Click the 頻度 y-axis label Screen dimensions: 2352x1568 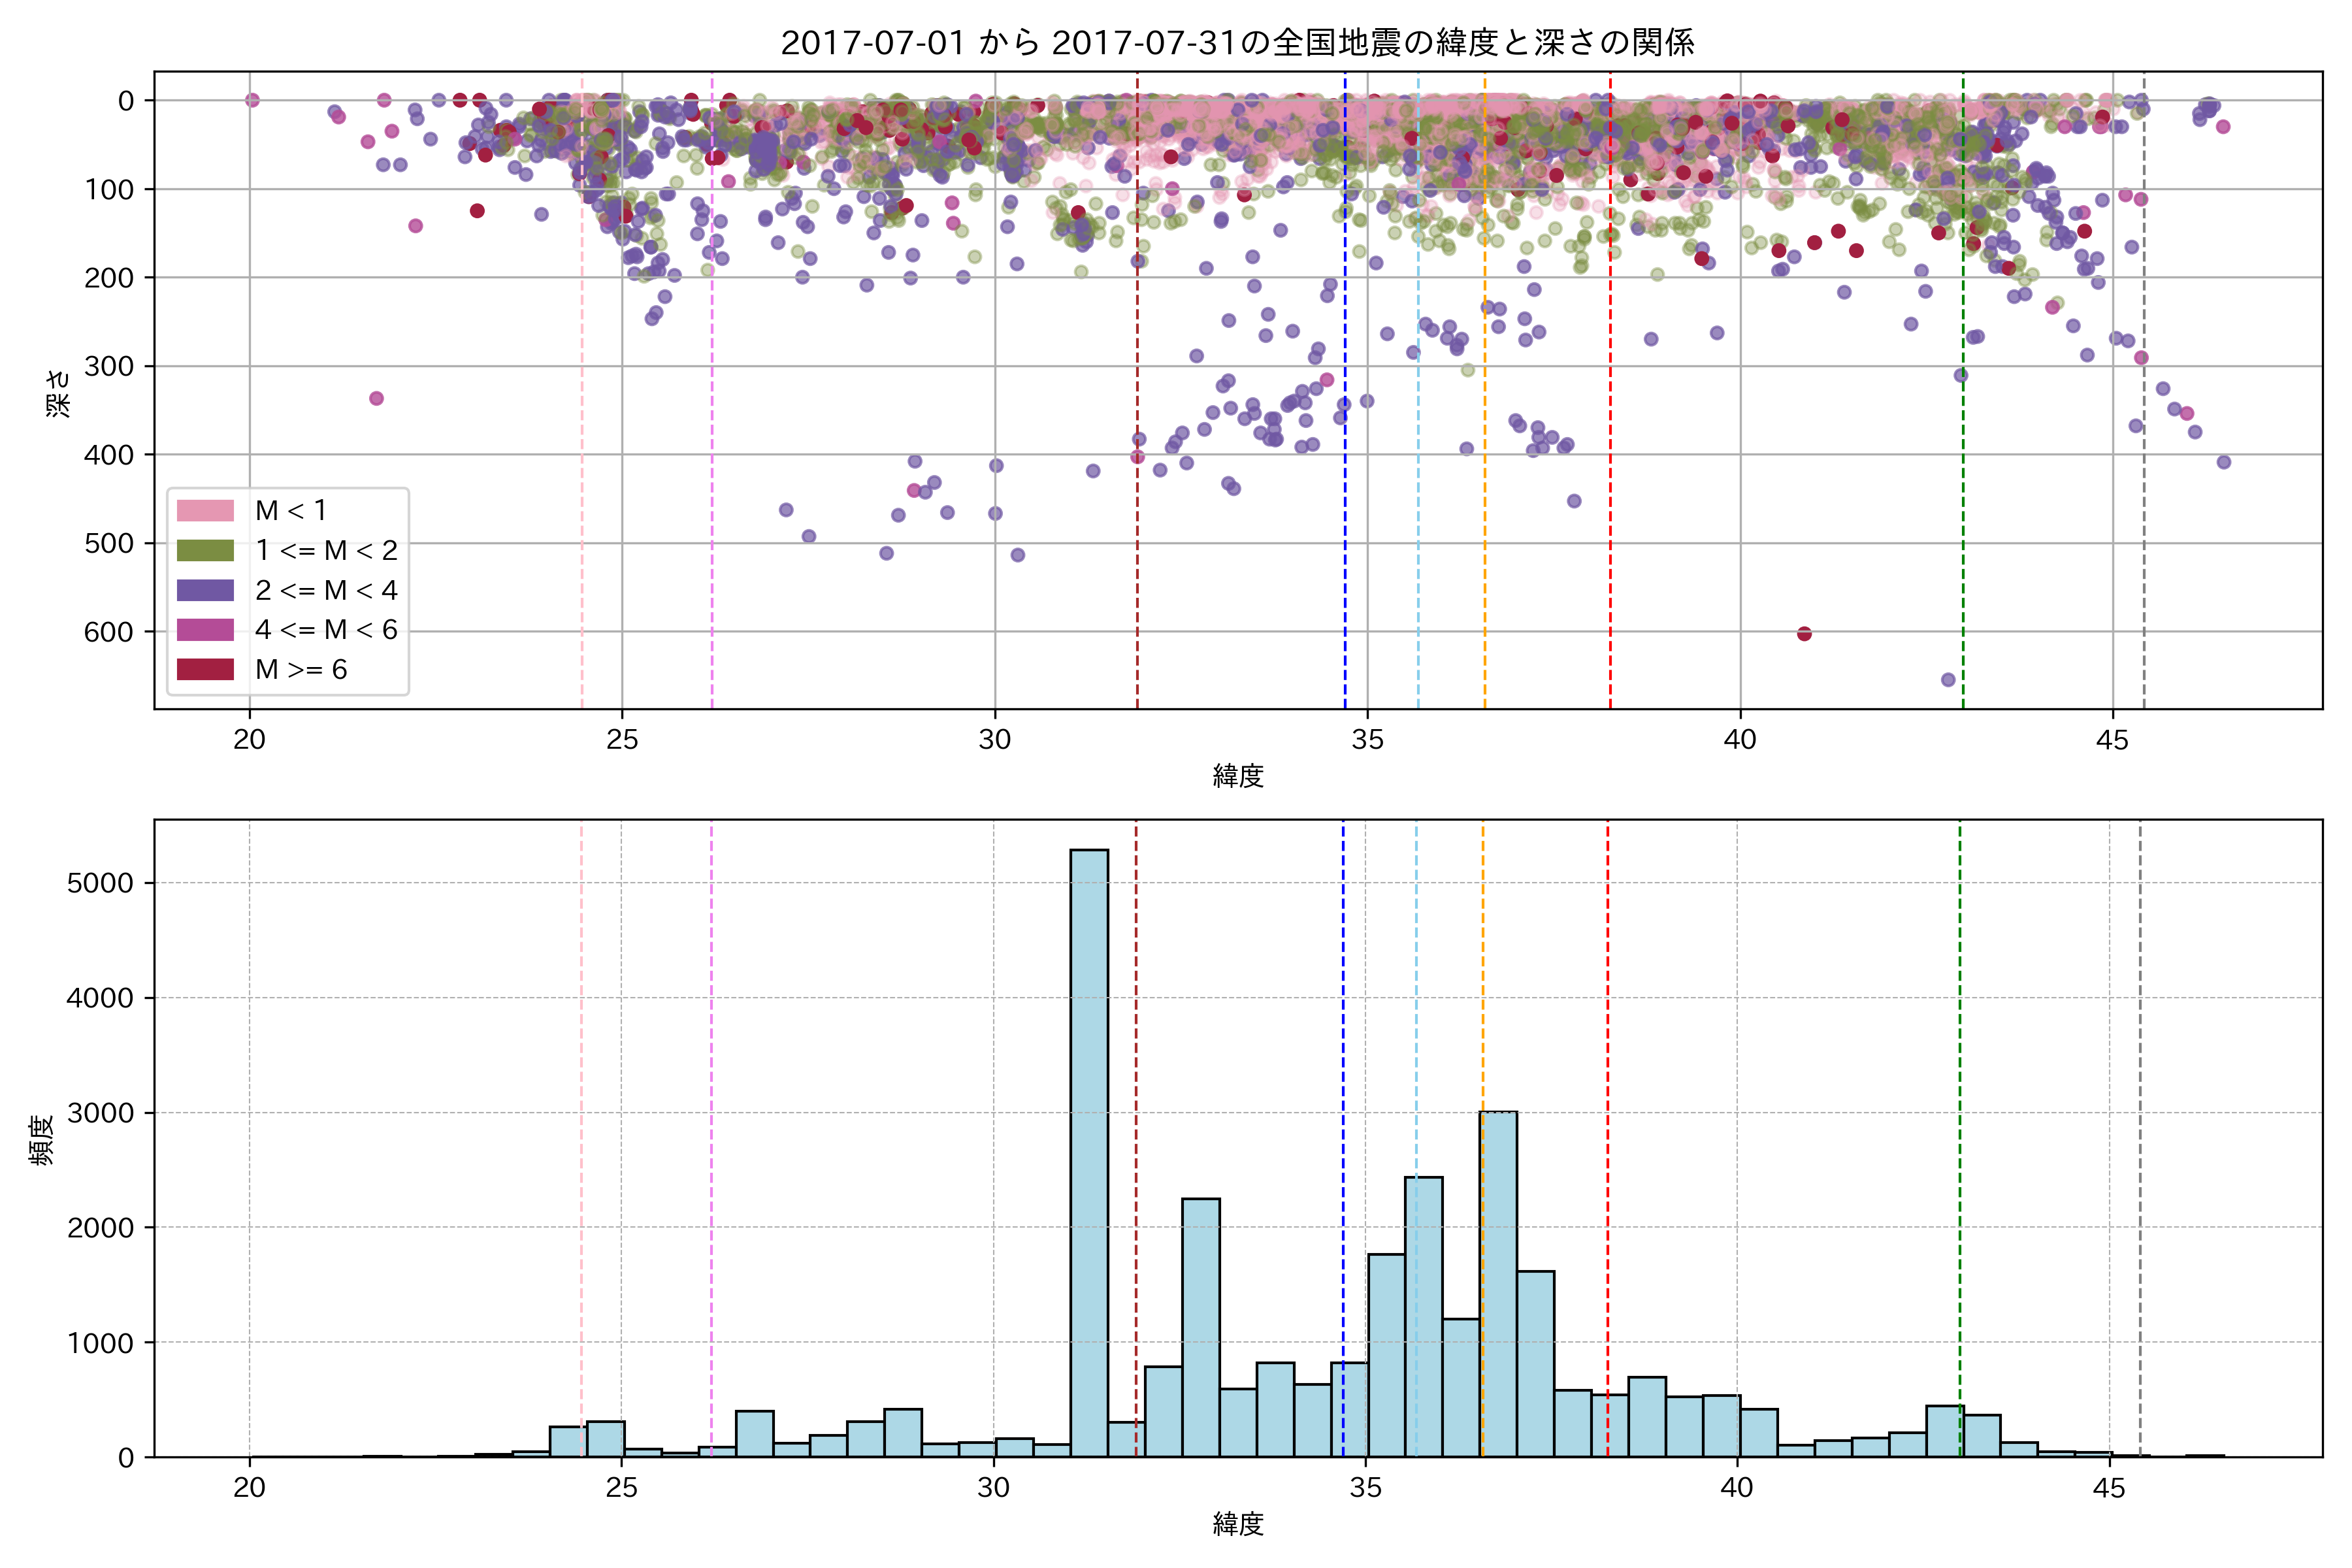[41, 1140]
